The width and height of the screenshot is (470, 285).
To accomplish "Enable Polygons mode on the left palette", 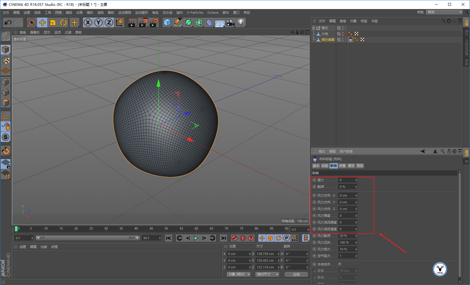I will click(6, 103).
